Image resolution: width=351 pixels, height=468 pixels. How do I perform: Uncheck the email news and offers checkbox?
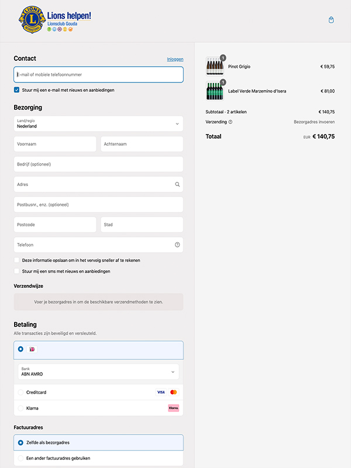17,90
